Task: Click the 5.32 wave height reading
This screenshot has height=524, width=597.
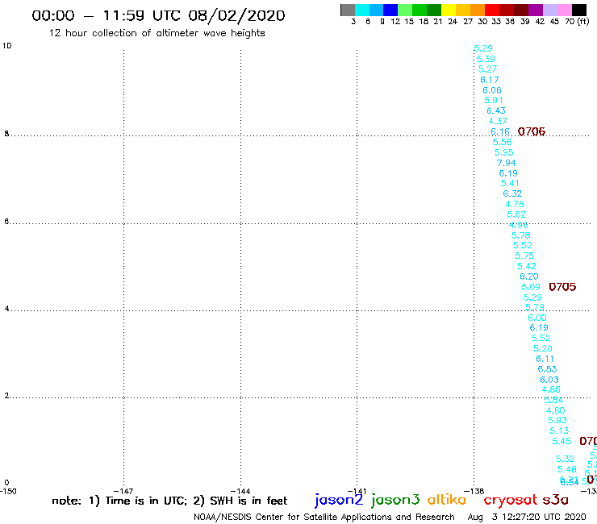Action: (x=565, y=459)
